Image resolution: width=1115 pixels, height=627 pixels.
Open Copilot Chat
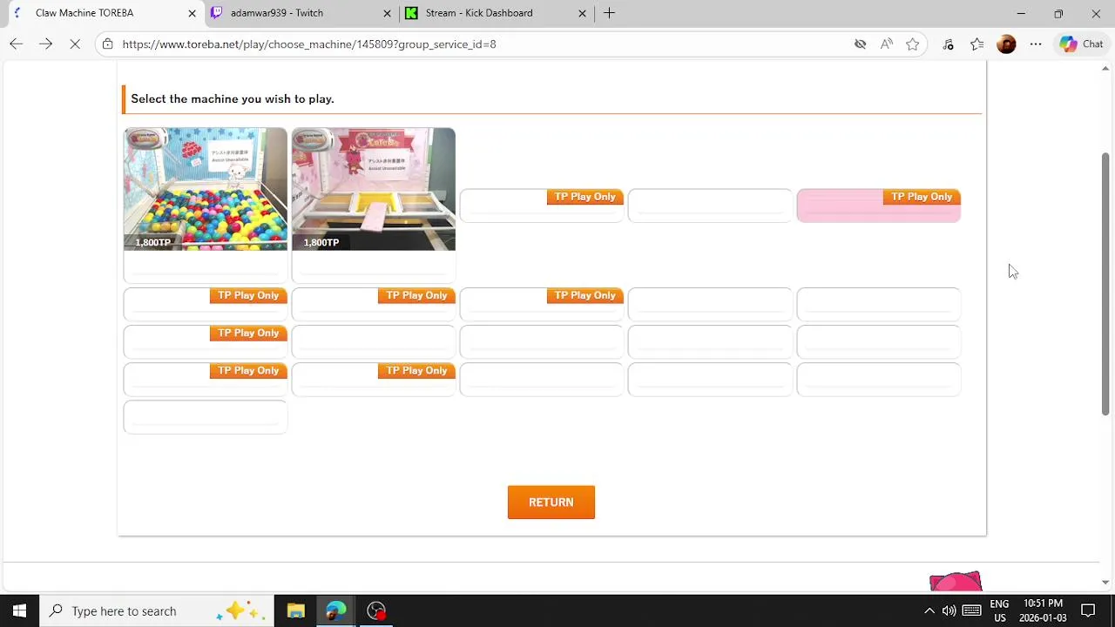point(1081,44)
